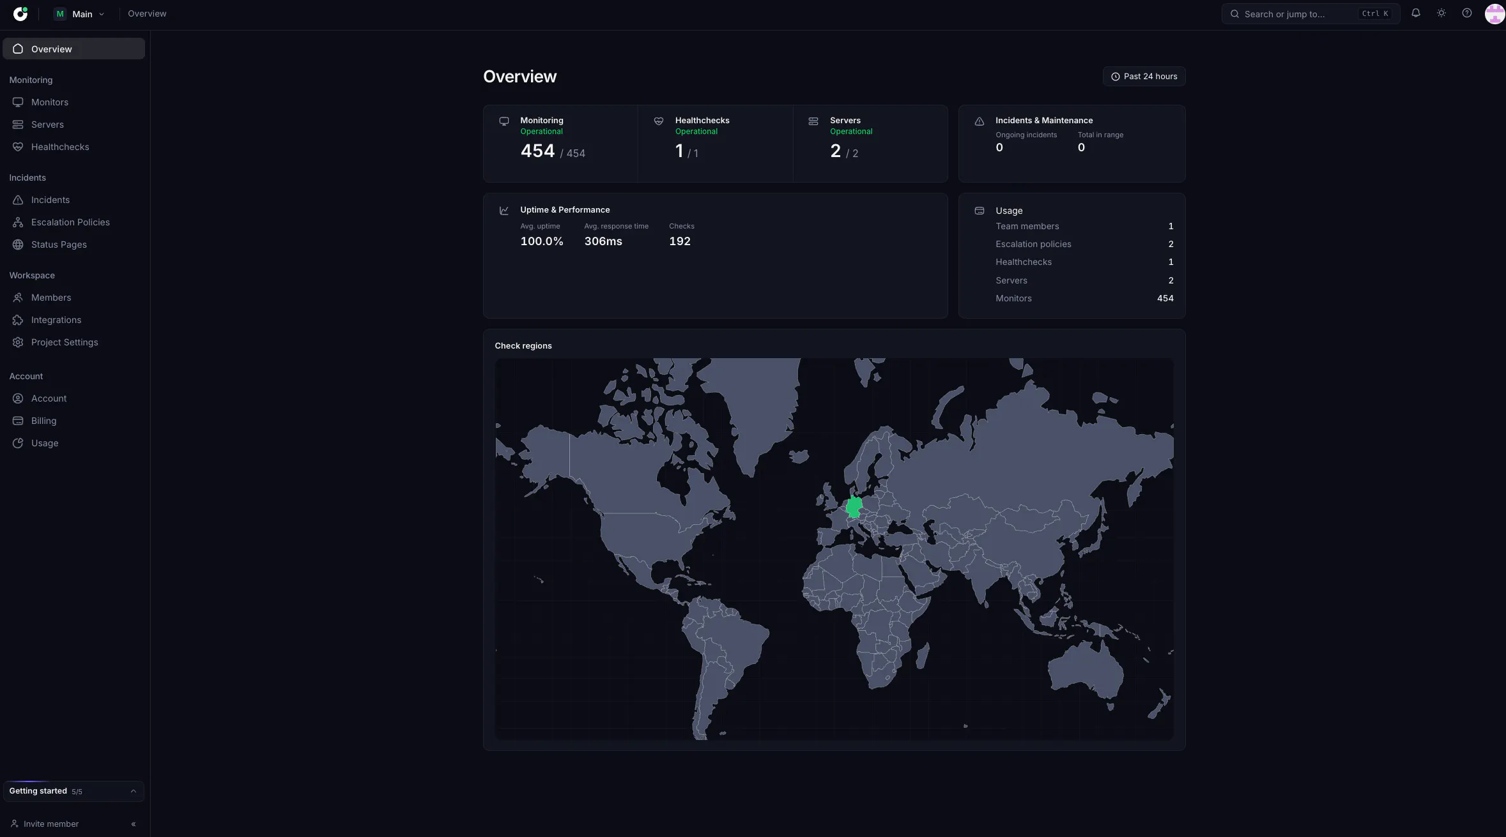Click the Incidents & Maintenance warning icon
Viewport: 1506px width, 837px height.
coord(980,121)
